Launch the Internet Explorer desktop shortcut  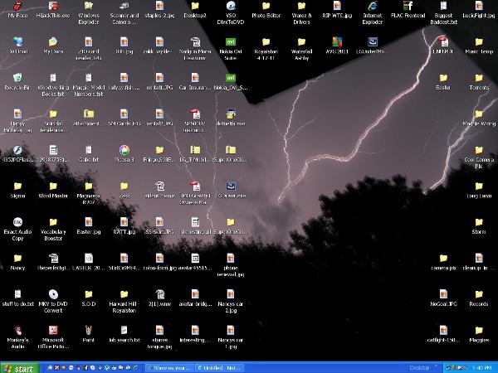(x=373, y=7)
